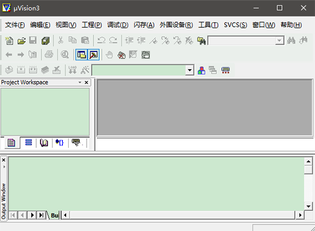Start debug session magnifier icon
The width and height of the screenshot is (315, 231).
pos(65,55)
